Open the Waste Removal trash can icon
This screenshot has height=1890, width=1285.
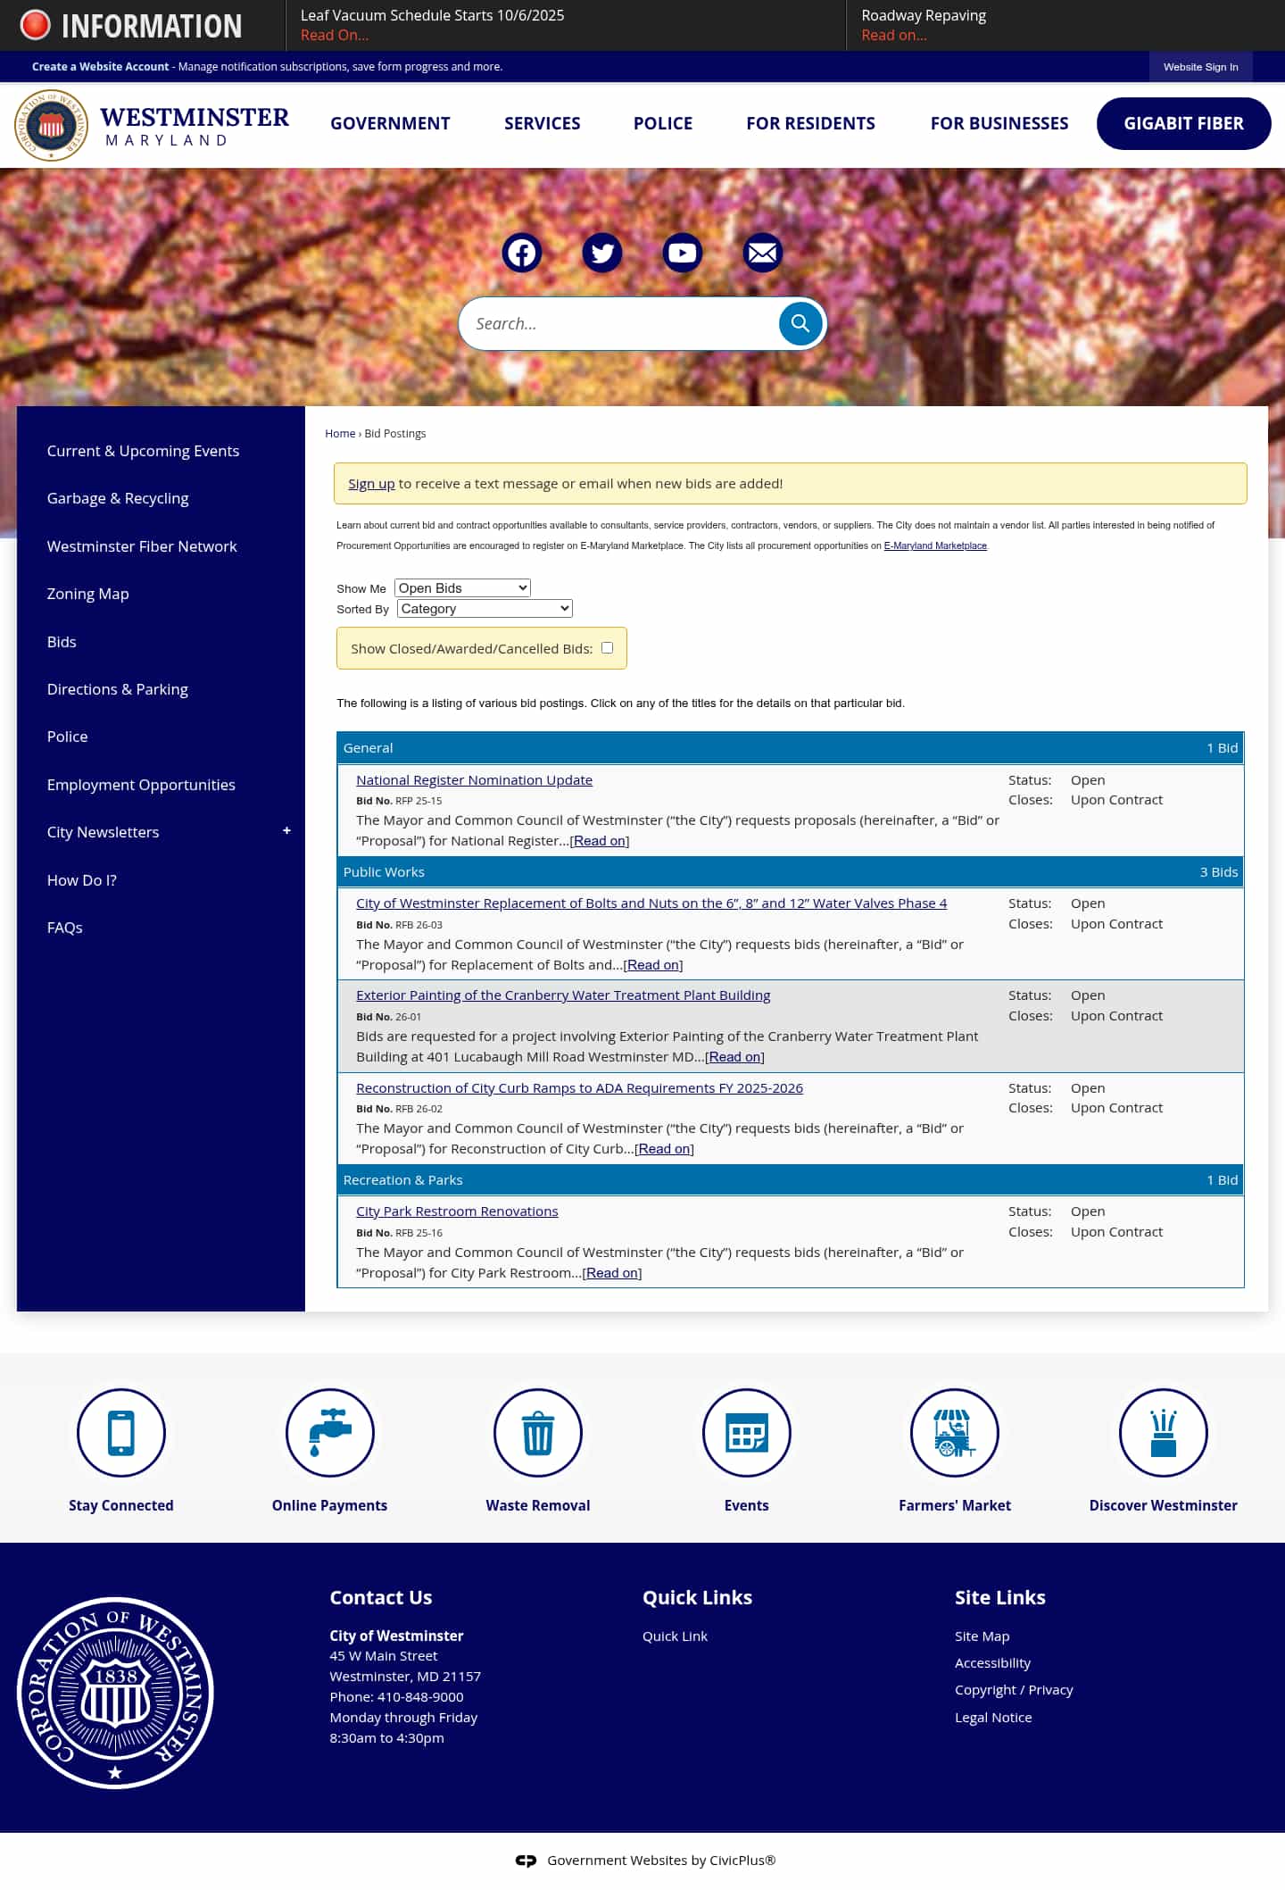pyautogui.click(x=538, y=1432)
